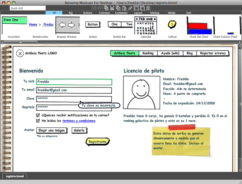
Task: Click the library scrollbar right arrow
Action: (240, 42)
